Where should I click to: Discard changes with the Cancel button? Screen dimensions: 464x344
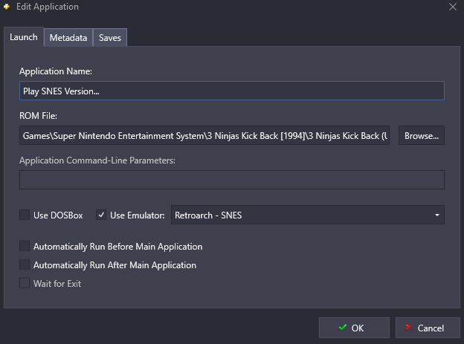point(423,328)
